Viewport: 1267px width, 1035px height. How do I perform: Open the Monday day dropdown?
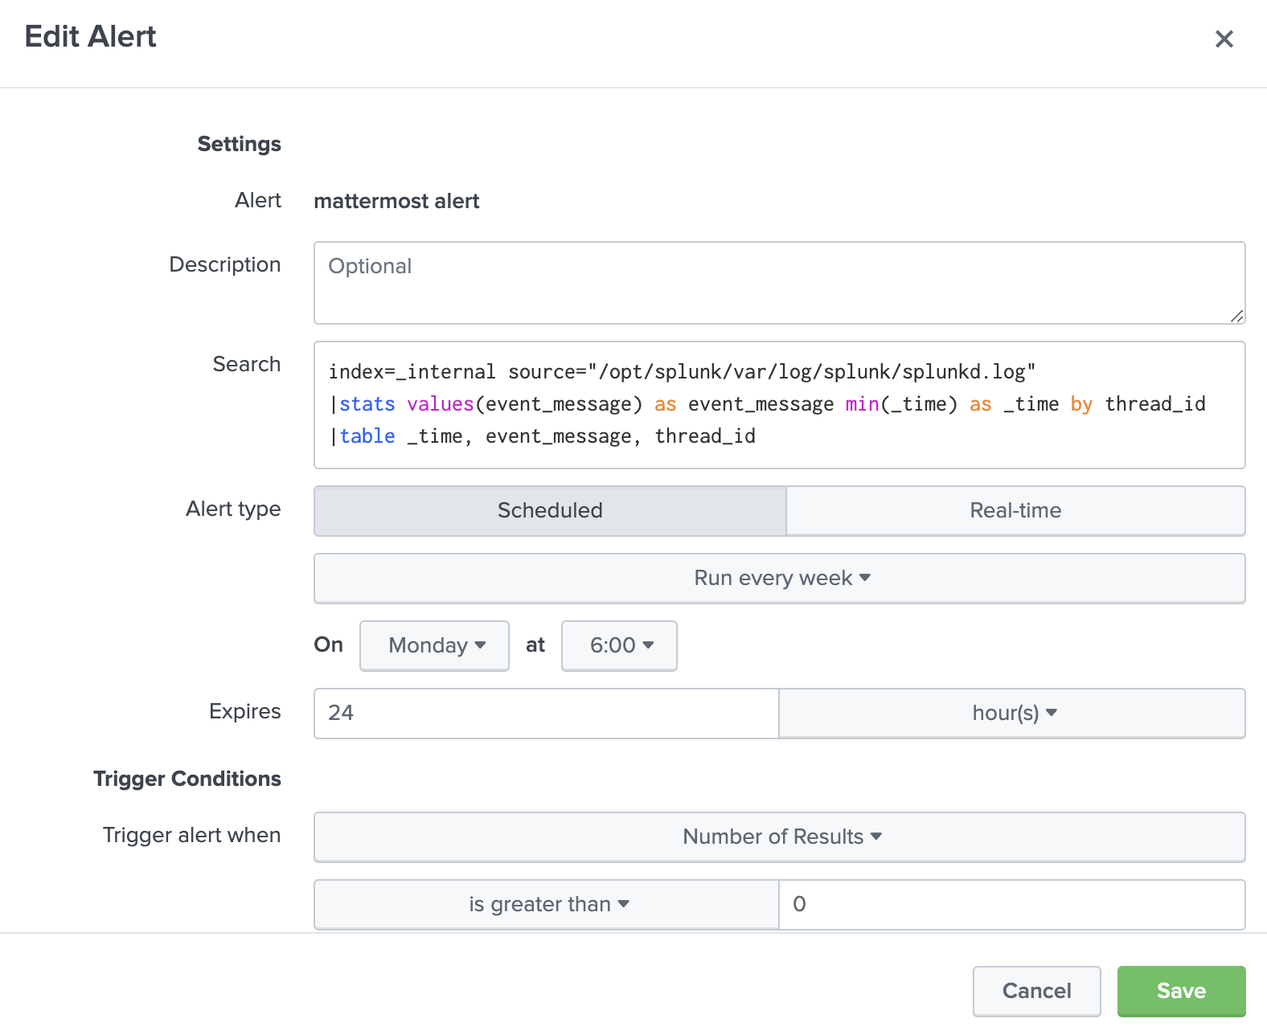pyautogui.click(x=434, y=645)
